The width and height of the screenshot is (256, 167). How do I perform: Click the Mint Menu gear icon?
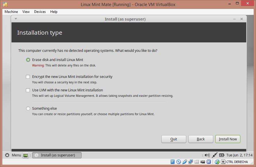pos(7,155)
